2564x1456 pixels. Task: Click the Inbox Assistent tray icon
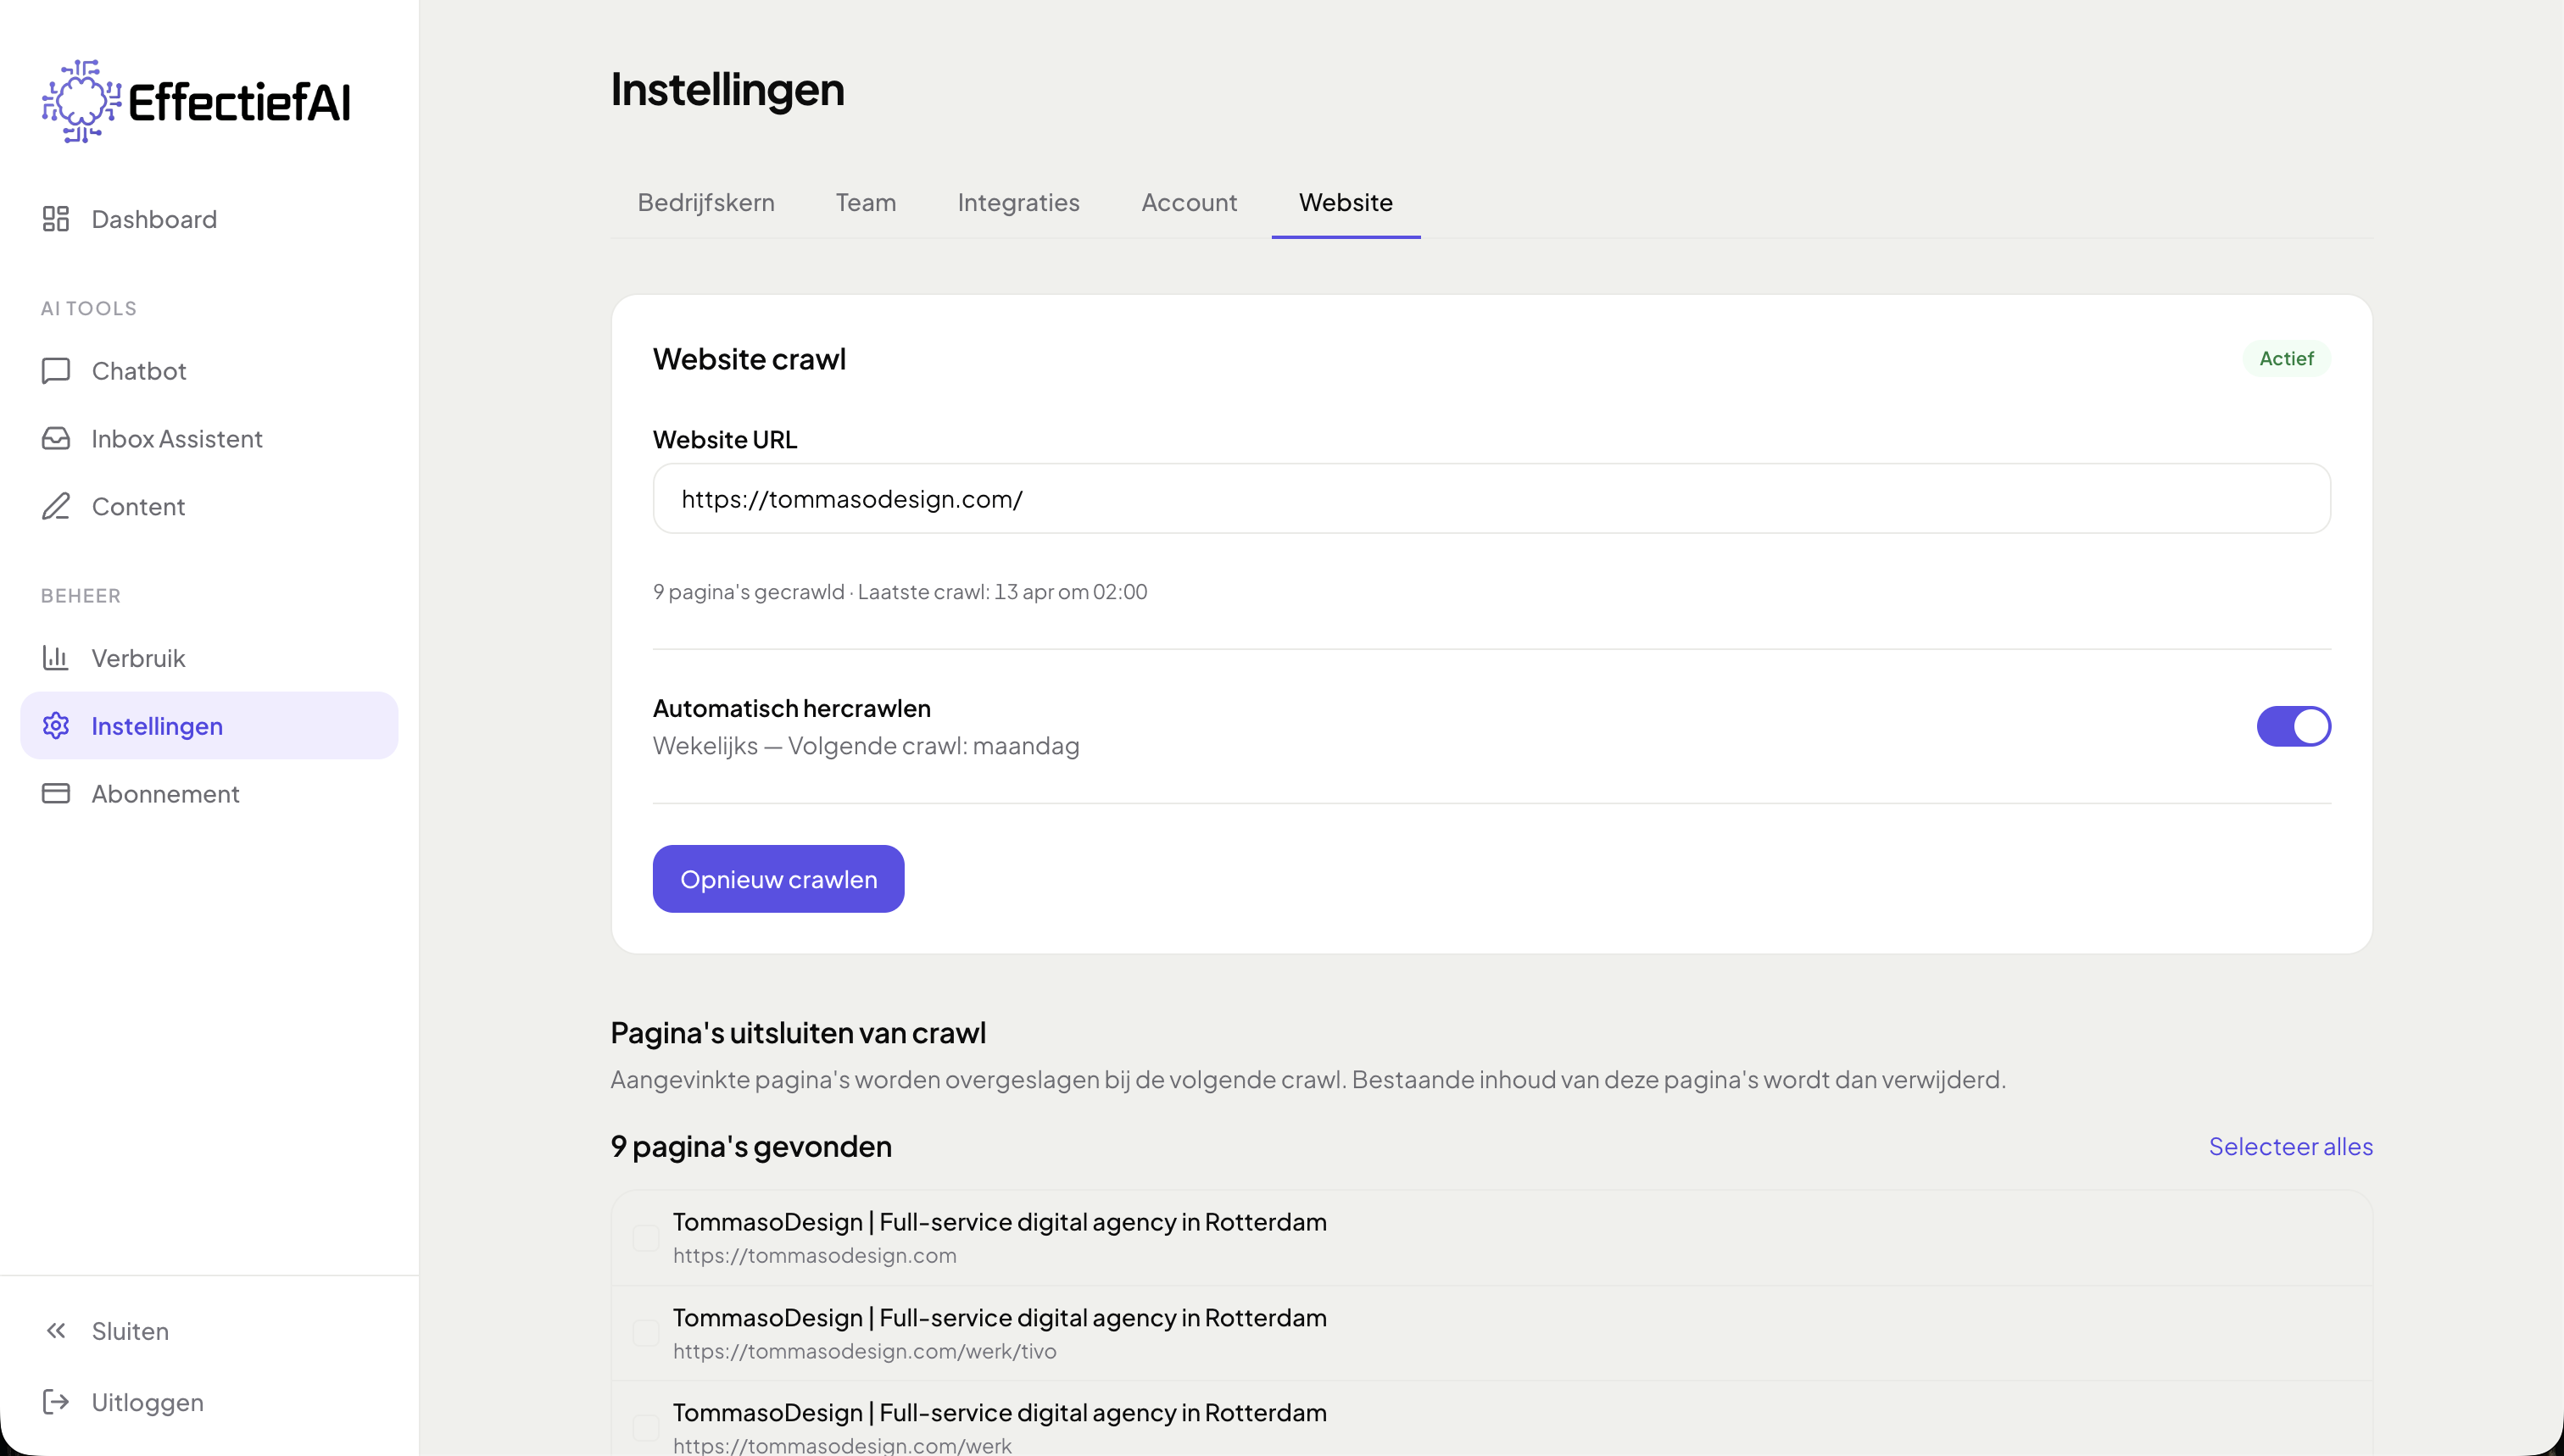pyautogui.click(x=56, y=439)
